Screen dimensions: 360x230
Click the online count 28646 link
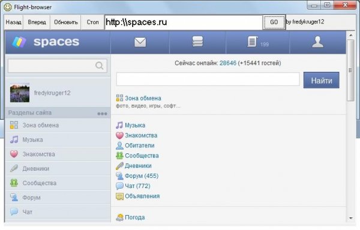click(228, 63)
